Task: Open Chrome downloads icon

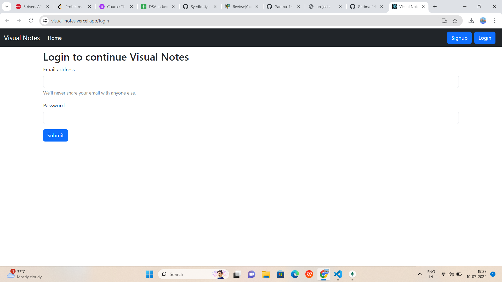Action: tap(471, 21)
